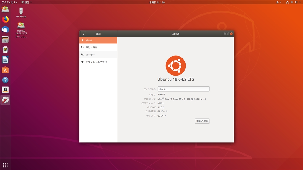Click the 更新の確認 button
This screenshot has width=303, height=170.
202,121
